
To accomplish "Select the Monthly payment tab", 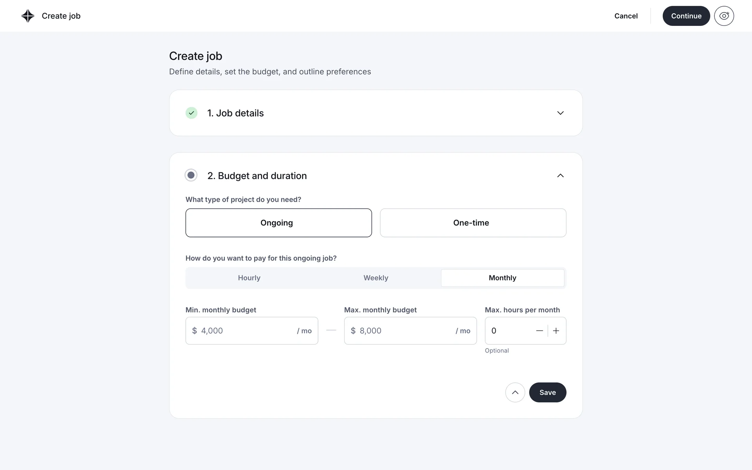I will click(503, 278).
